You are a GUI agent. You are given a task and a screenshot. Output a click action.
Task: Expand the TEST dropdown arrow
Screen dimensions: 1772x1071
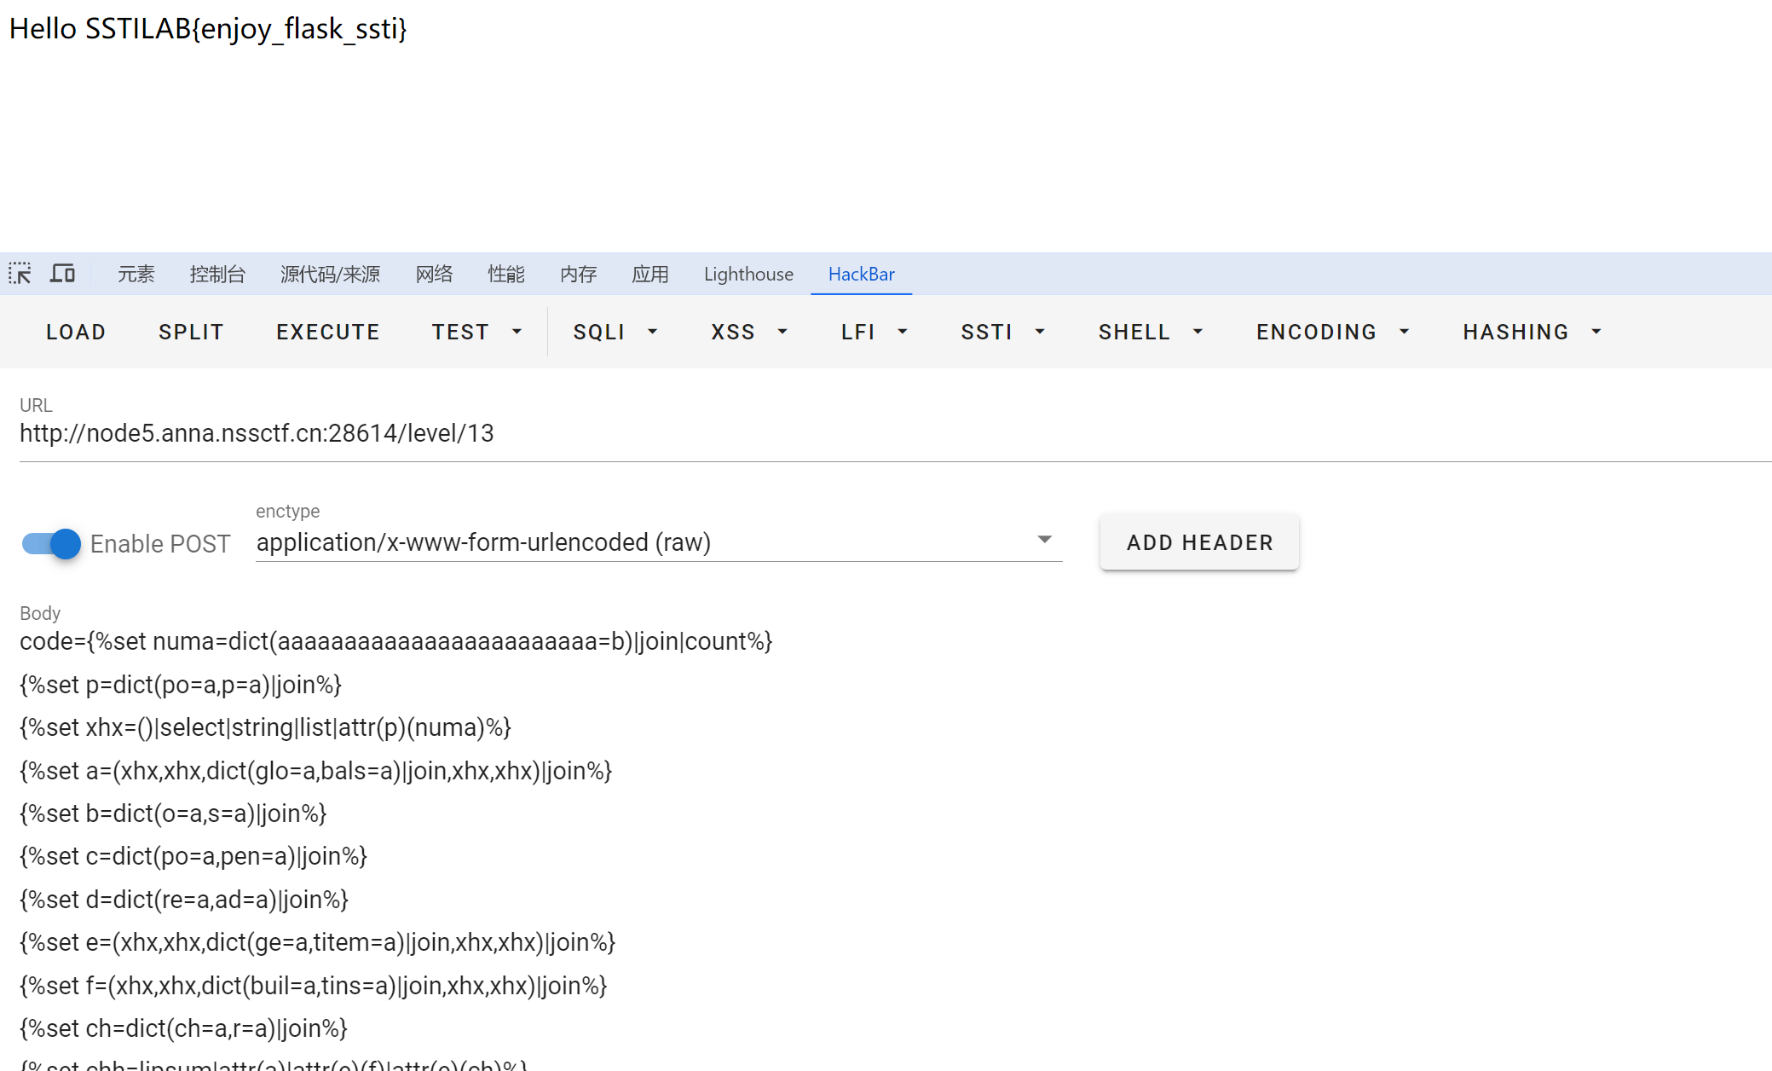[517, 332]
